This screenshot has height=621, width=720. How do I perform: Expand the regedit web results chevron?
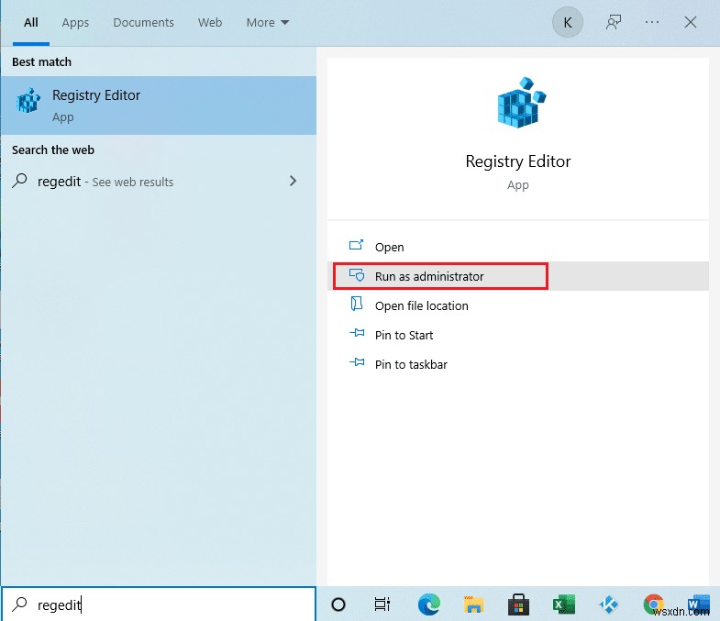tap(293, 181)
